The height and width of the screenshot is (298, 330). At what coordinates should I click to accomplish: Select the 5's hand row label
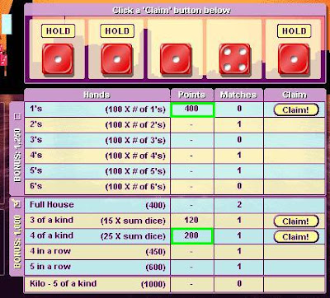36,170
